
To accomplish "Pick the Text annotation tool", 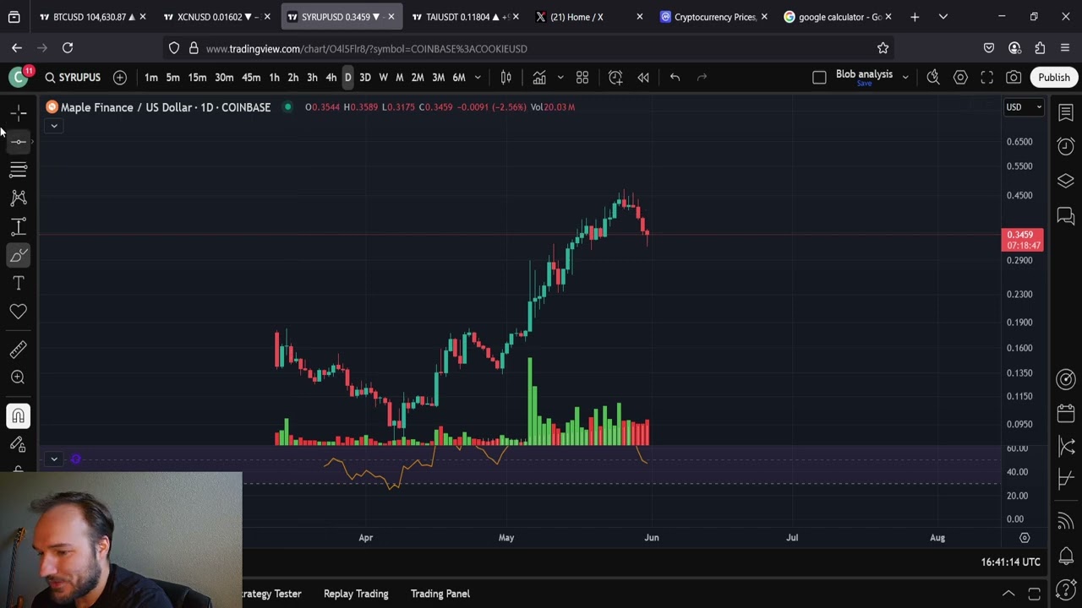I will pos(19,283).
